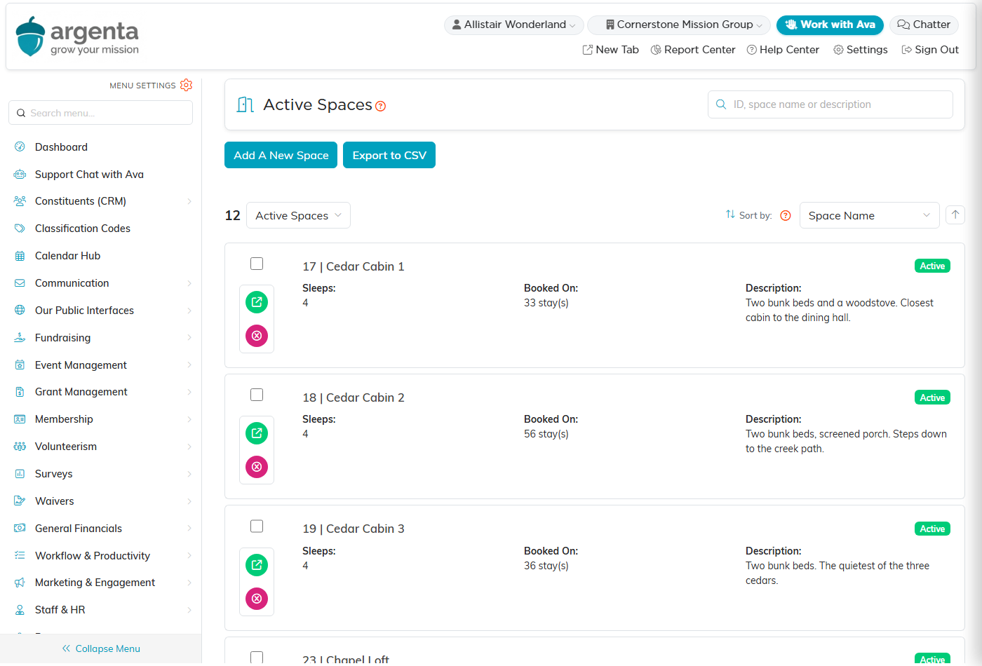This screenshot has width=982, height=666.
Task: Click the Sort by help question icon
Action: coord(786,215)
